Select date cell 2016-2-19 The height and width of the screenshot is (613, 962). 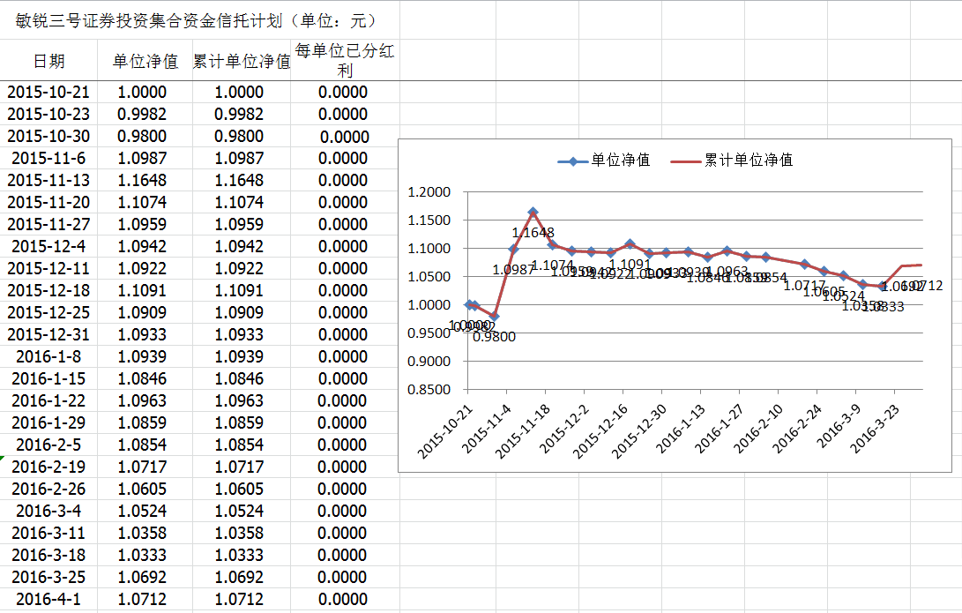click(49, 467)
